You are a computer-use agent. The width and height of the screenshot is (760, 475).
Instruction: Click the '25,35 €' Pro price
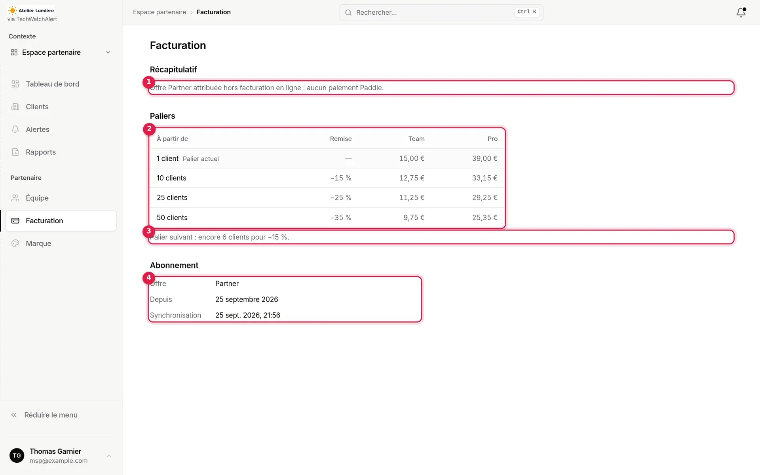[484, 218]
